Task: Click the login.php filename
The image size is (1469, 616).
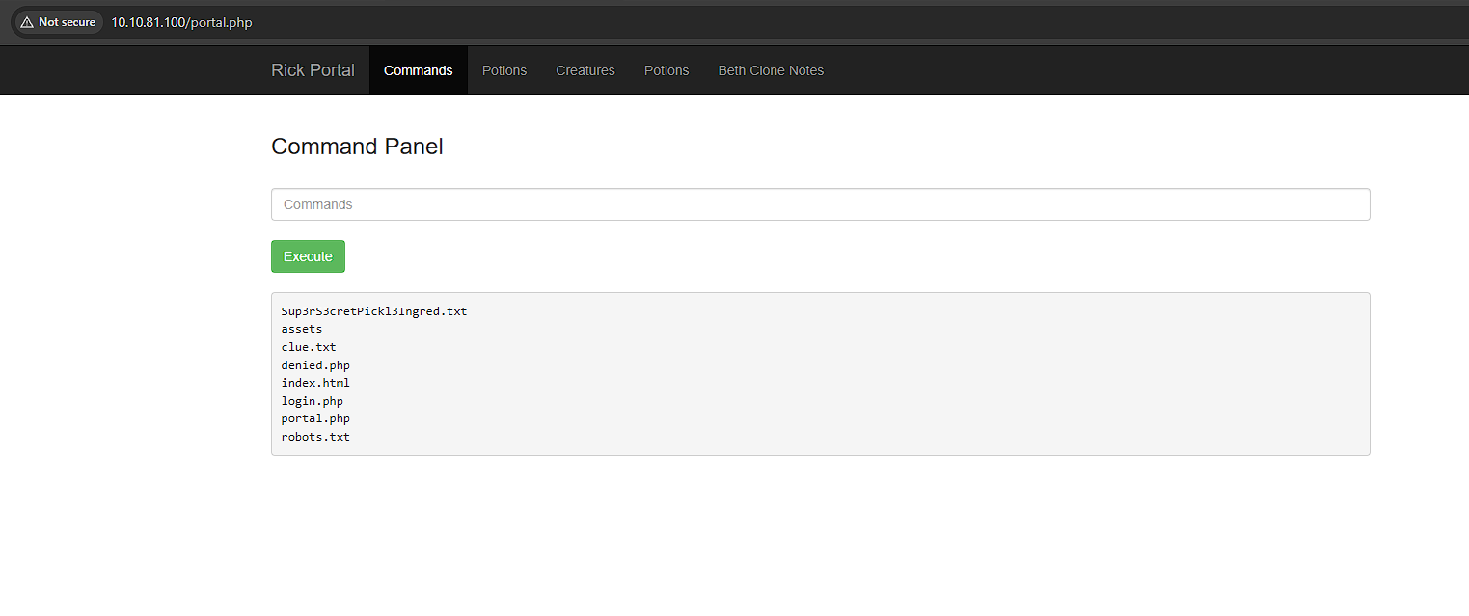Action: [312, 400]
